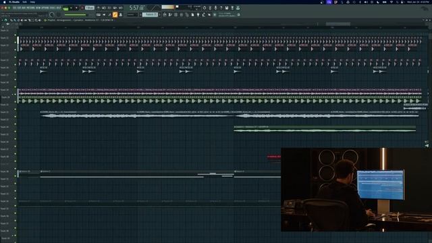Click the master volume knob
The width and height of the screenshot is (432, 243).
pyautogui.click(x=51, y=15)
